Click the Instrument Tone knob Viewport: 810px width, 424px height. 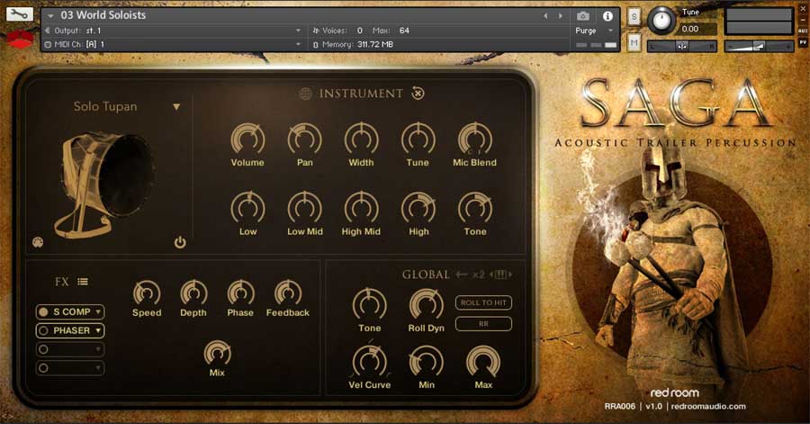tap(474, 208)
